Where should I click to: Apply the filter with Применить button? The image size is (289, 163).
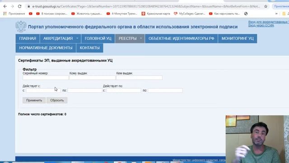click(x=34, y=101)
